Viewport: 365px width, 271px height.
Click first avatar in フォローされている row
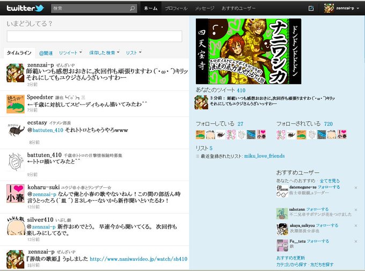tap(281, 135)
